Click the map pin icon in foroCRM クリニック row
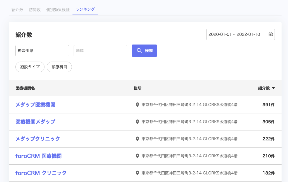 [137, 173]
